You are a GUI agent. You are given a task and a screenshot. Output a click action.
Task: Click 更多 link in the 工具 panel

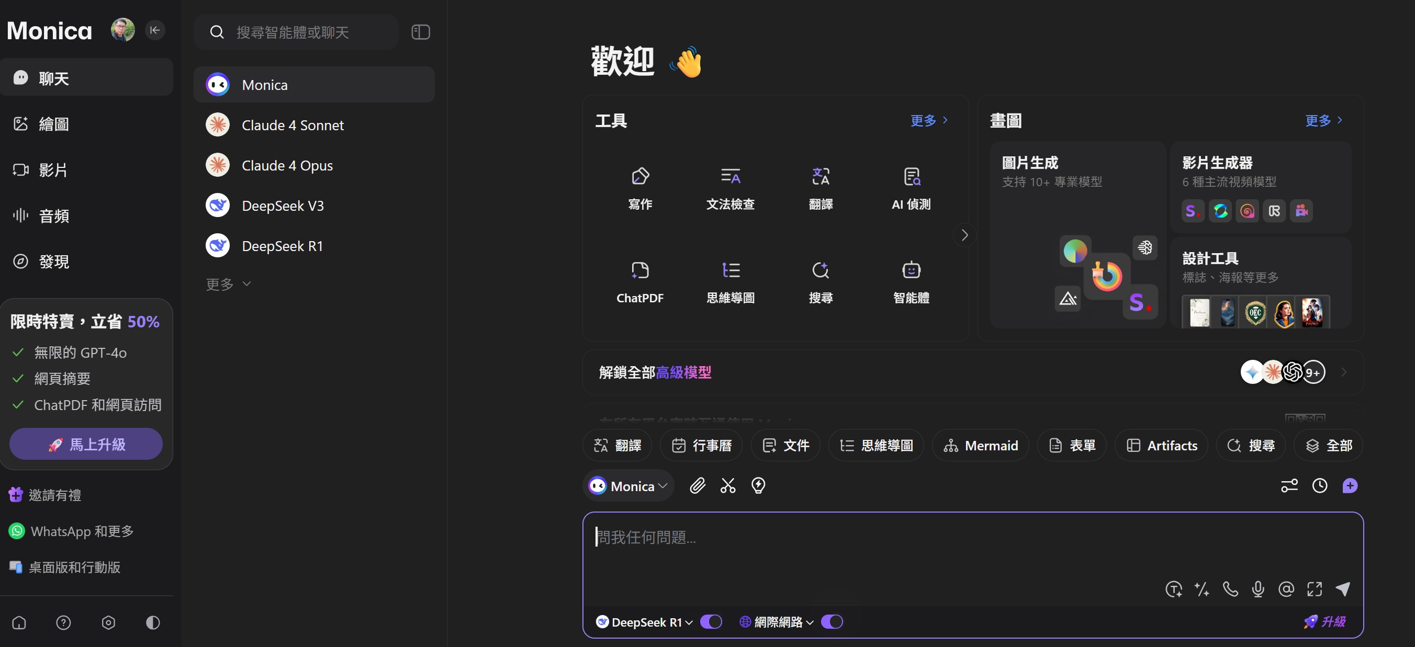(x=929, y=120)
